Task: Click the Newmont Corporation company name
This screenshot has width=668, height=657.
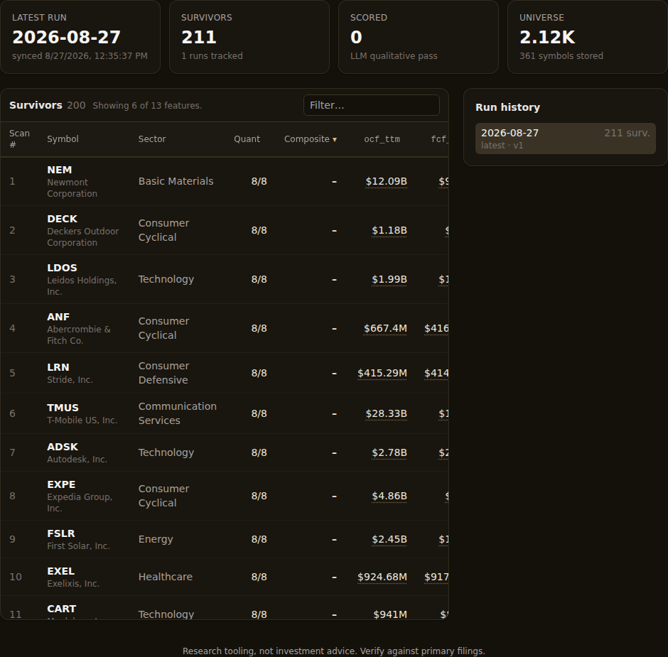Action: coord(72,188)
